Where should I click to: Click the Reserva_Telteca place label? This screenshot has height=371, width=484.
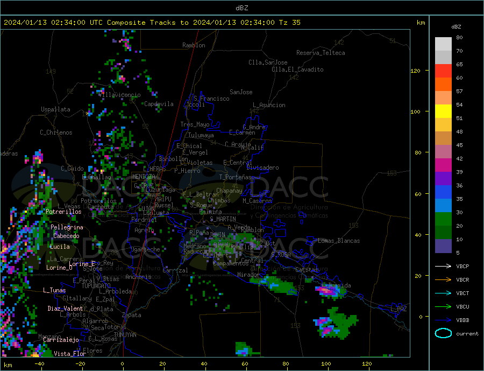(x=321, y=53)
